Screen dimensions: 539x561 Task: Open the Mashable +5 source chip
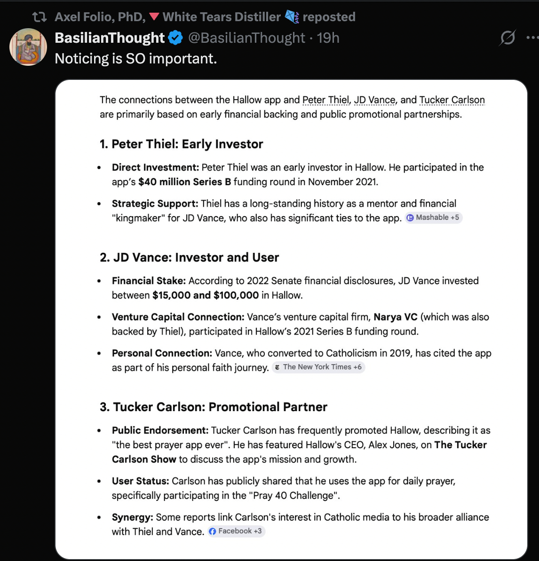[x=434, y=218]
